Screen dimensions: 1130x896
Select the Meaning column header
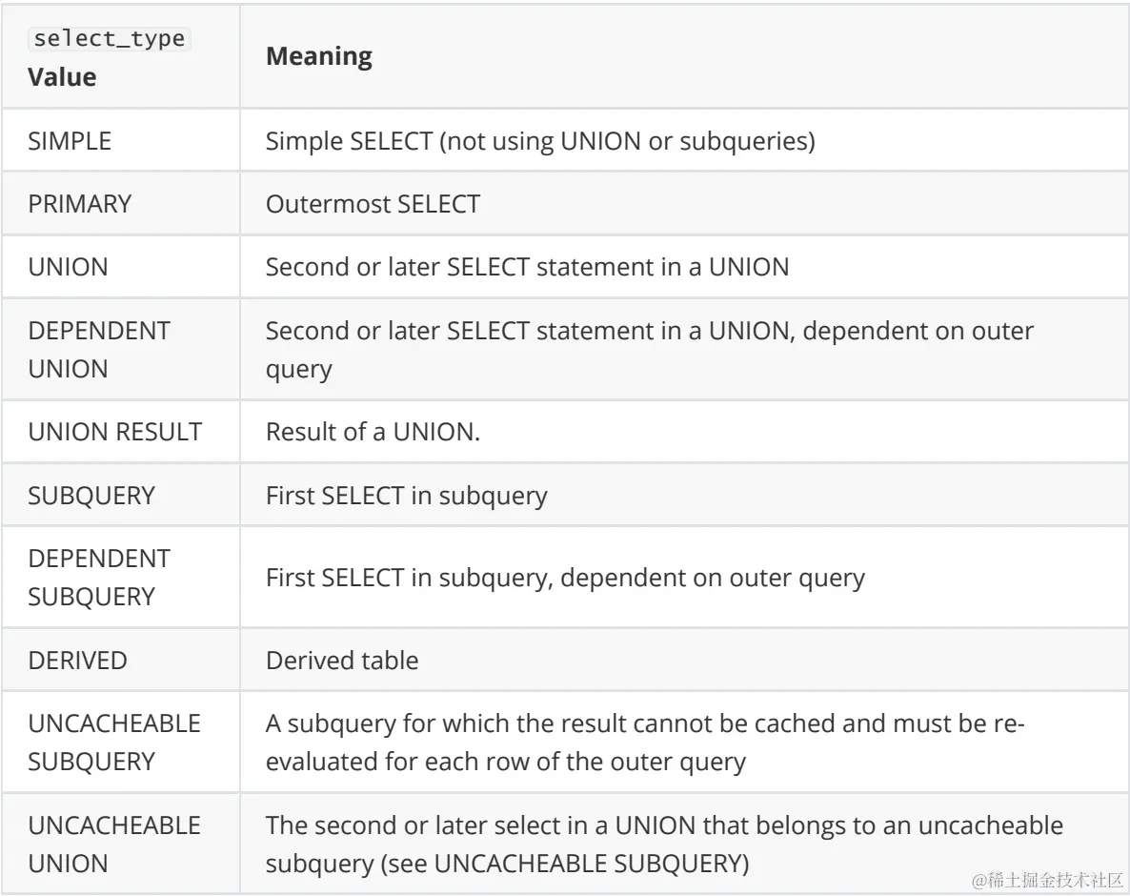coord(318,56)
